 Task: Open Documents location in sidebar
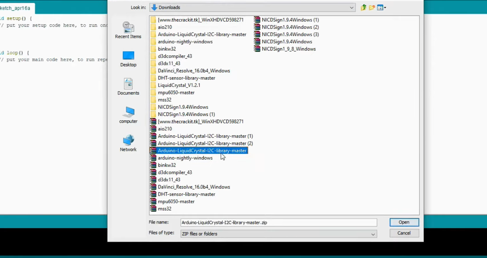(x=128, y=87)
